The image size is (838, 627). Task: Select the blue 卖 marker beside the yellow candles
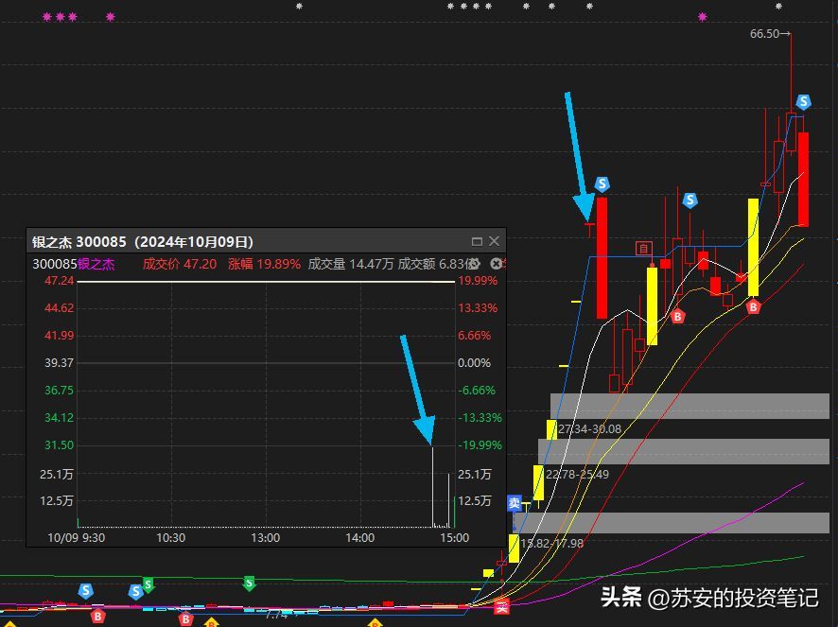tap(514, 503)
